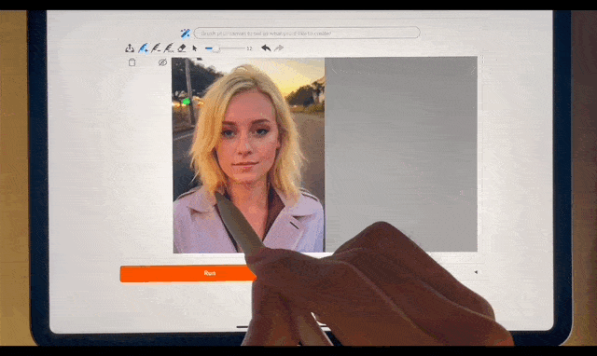Select the pointer cursor tool
This screenshot has height=356, width=597.
click(x=195, y=48)
